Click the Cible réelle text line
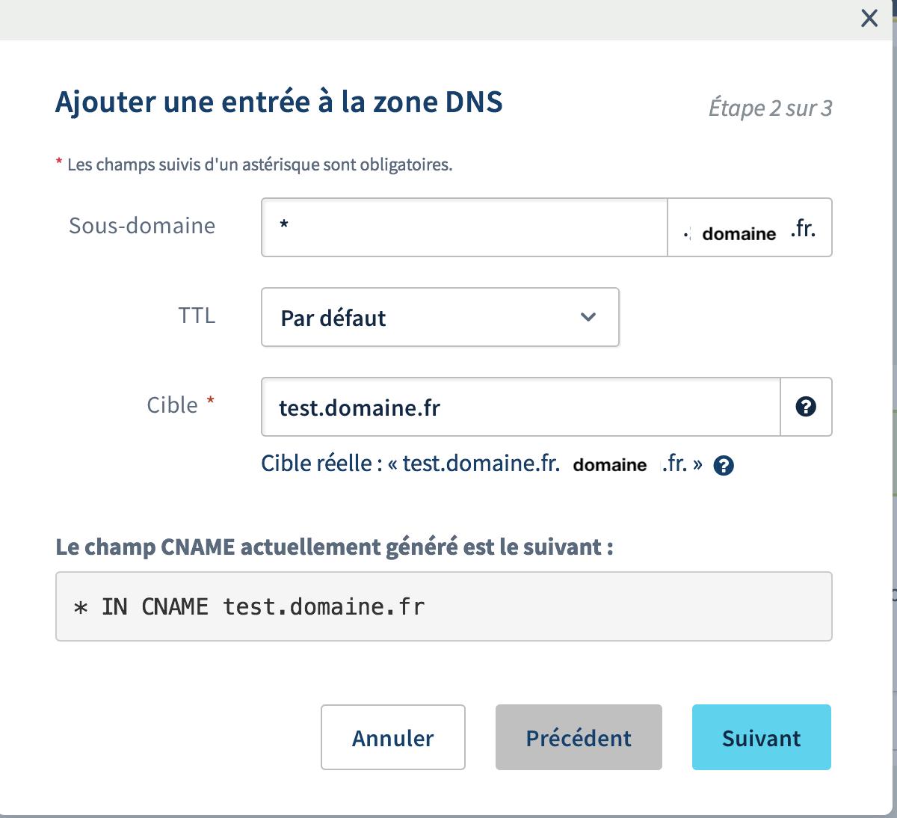The width and height of the screenshot is (897, 818). (x=482, y=464)
